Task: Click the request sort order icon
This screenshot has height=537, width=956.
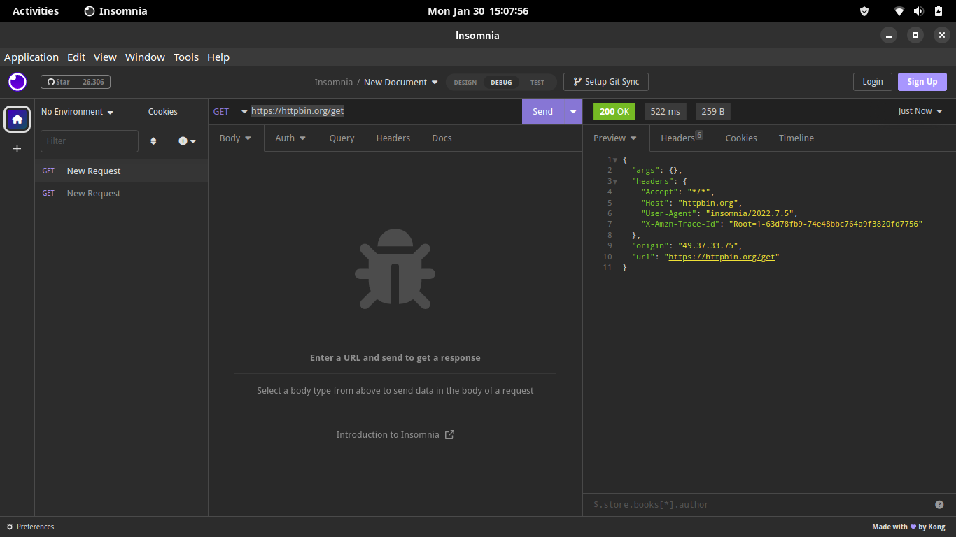Action: coord(153,141)
